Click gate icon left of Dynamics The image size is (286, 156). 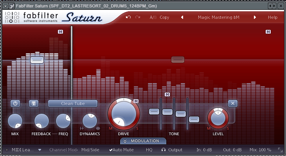pyautogui.click(x=81, y=129)
